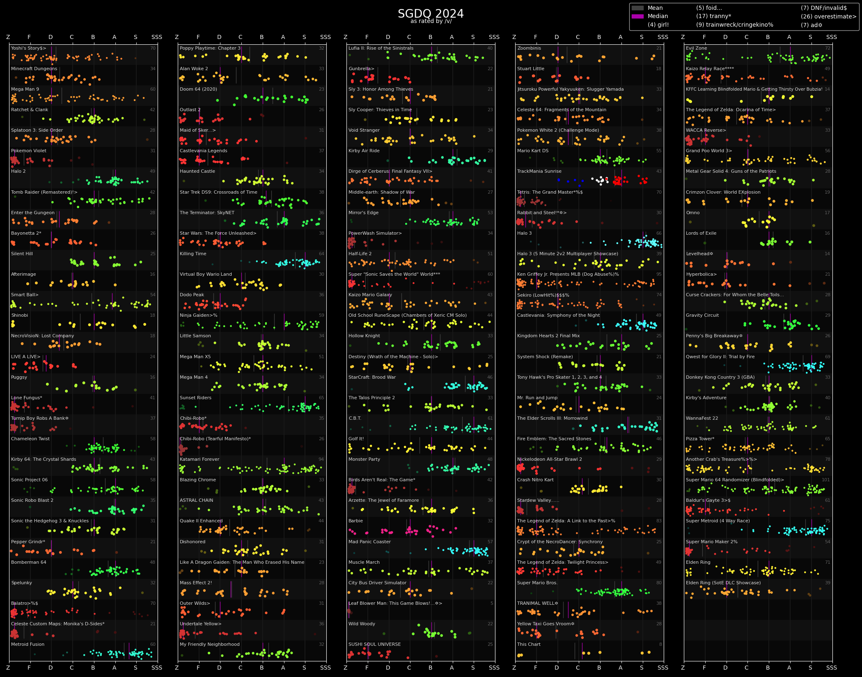Click the 'Elden Ring (SotE DLC Showcase)' label

(x=723, y=583)
